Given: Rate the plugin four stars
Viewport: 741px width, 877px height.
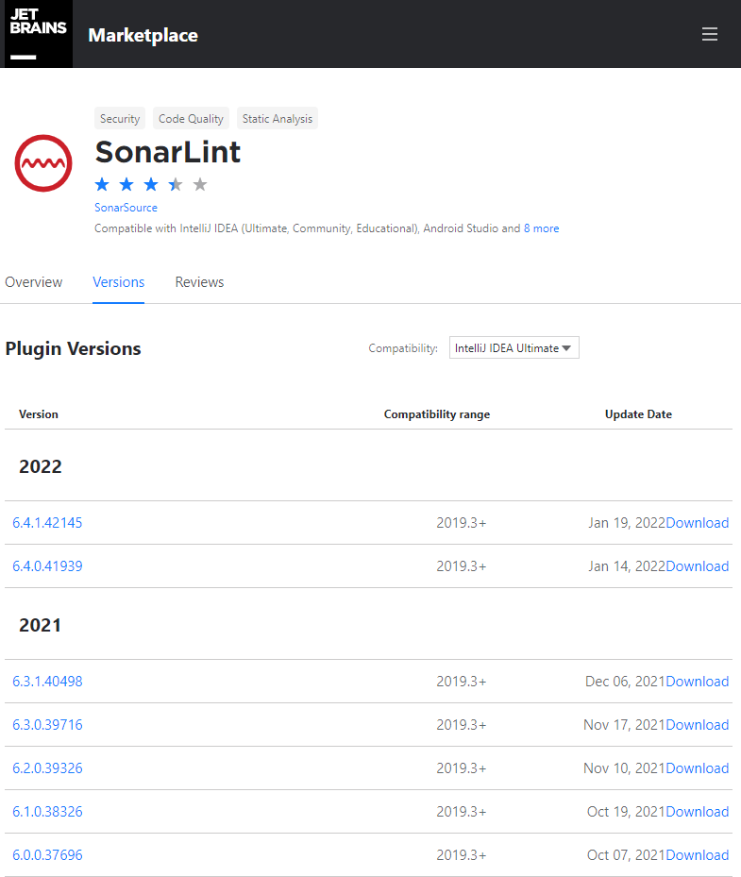Looking at the screenshot, I should [175, 184].
